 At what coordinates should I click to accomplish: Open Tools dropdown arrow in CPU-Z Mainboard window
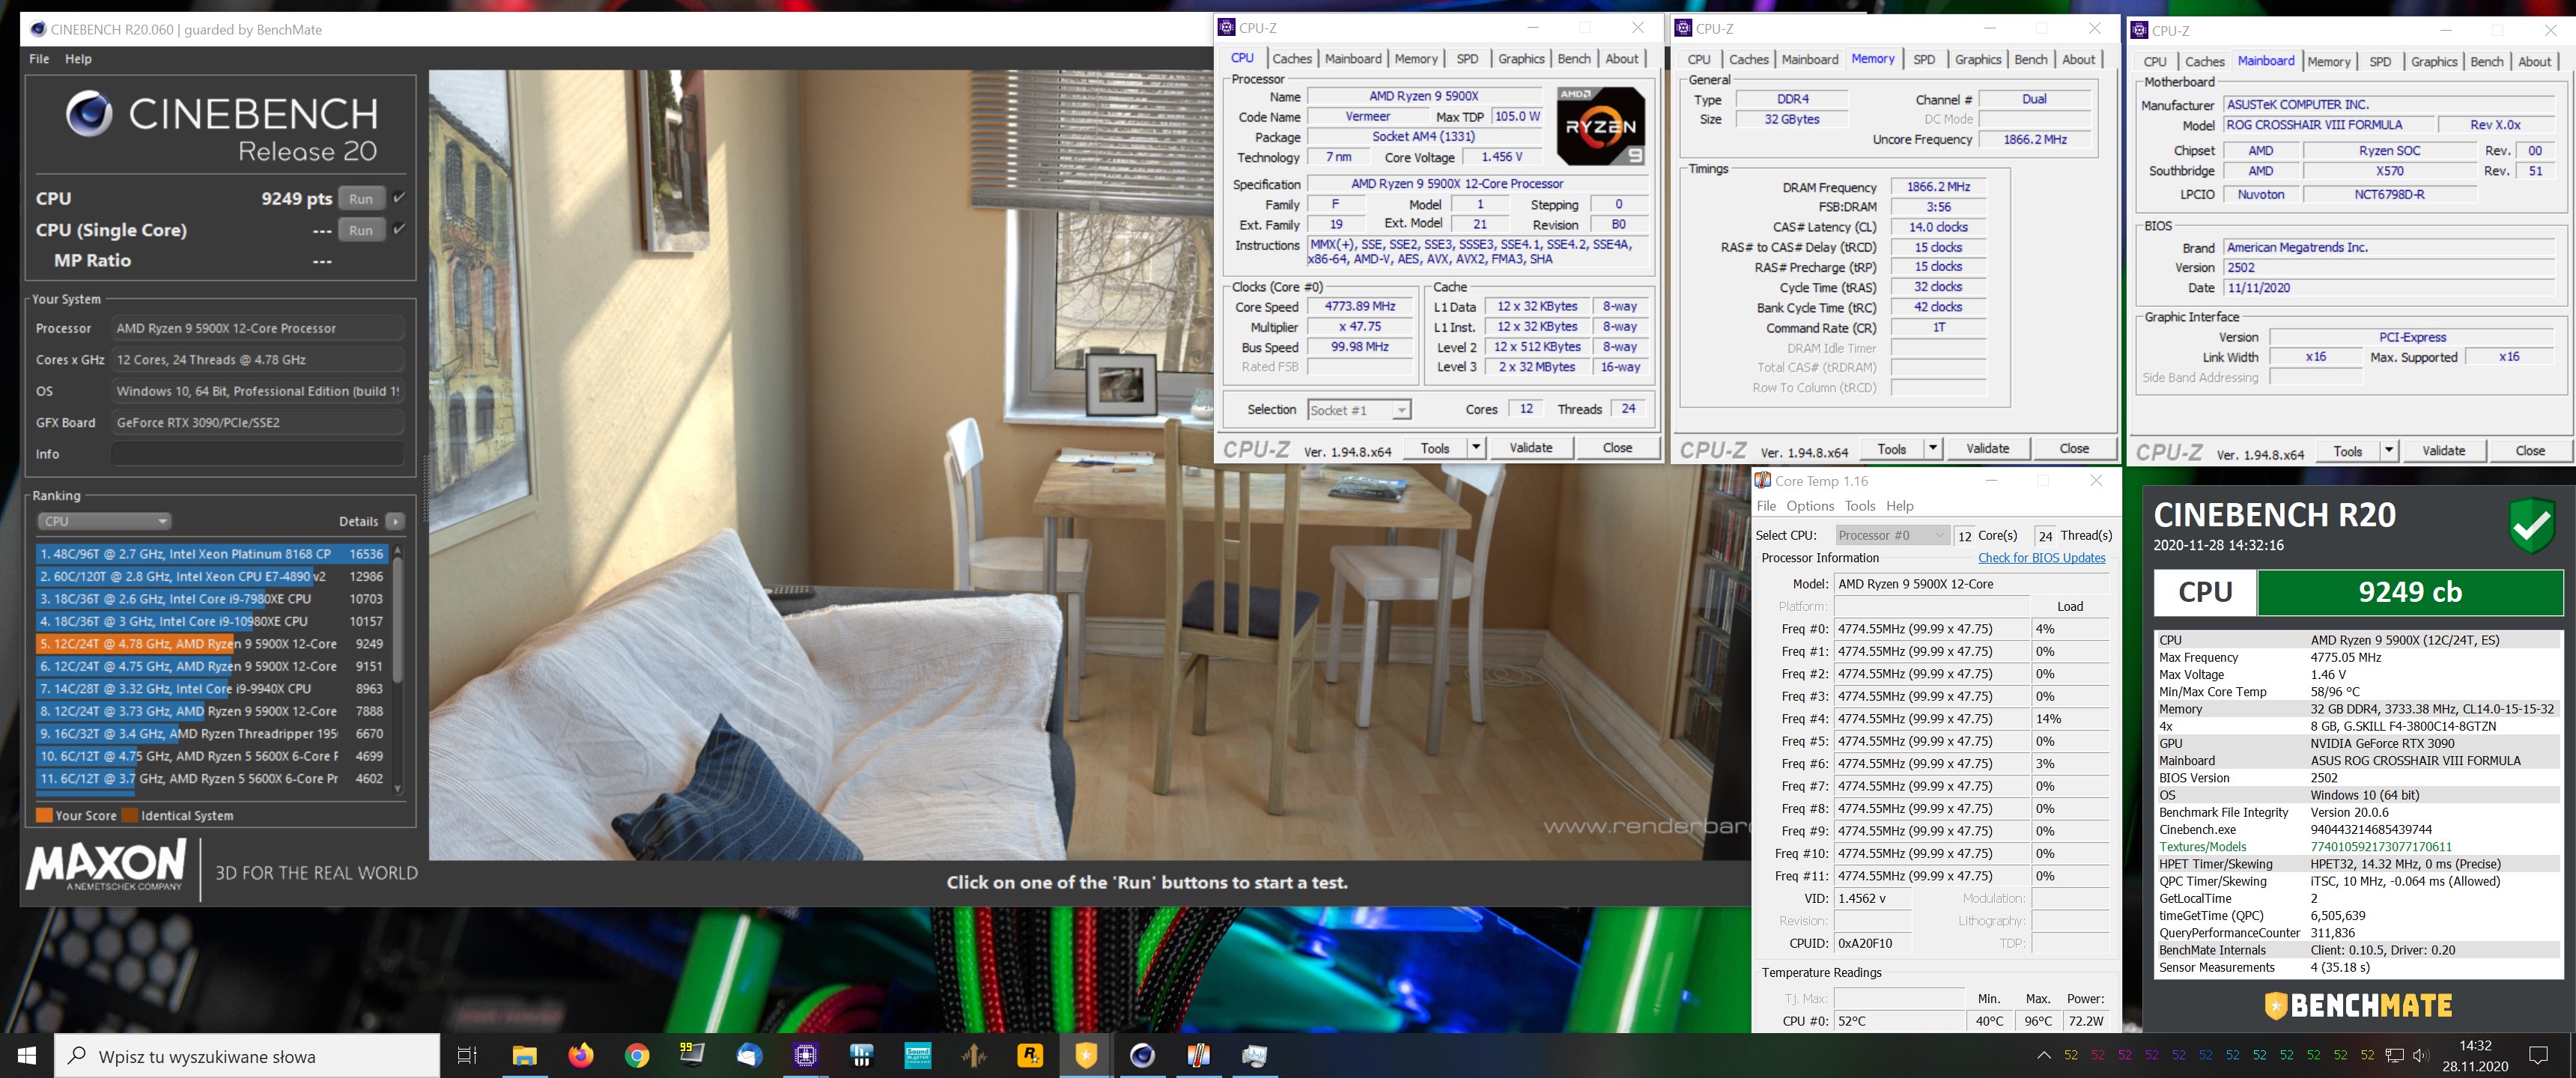point(2389,451)
